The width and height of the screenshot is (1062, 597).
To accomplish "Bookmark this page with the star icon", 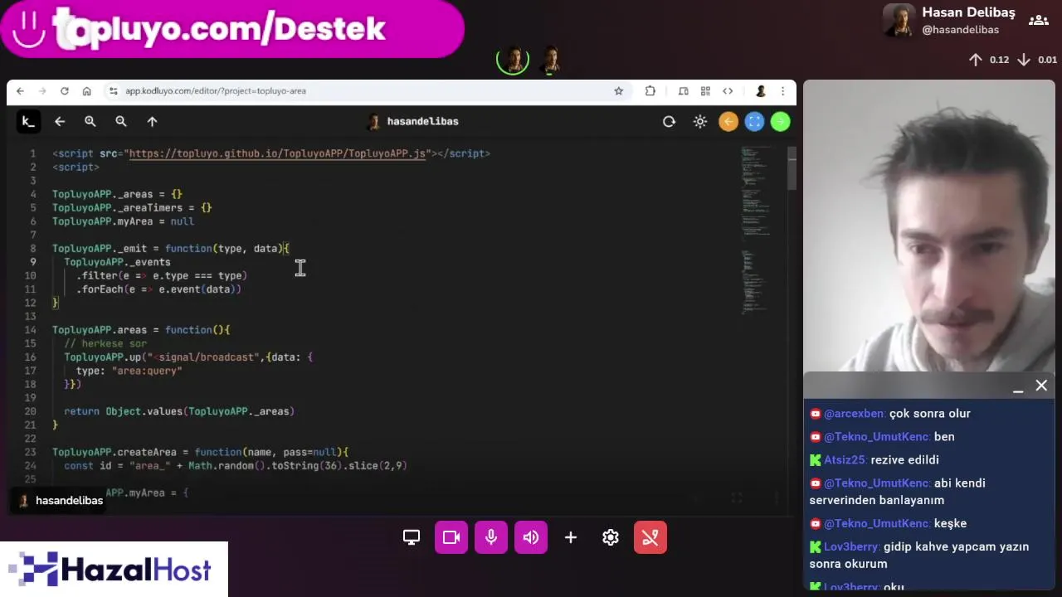I will tap(618, 91).
